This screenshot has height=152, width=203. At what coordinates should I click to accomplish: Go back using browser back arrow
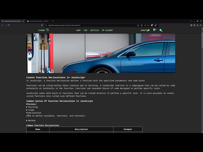pos(2,25)
